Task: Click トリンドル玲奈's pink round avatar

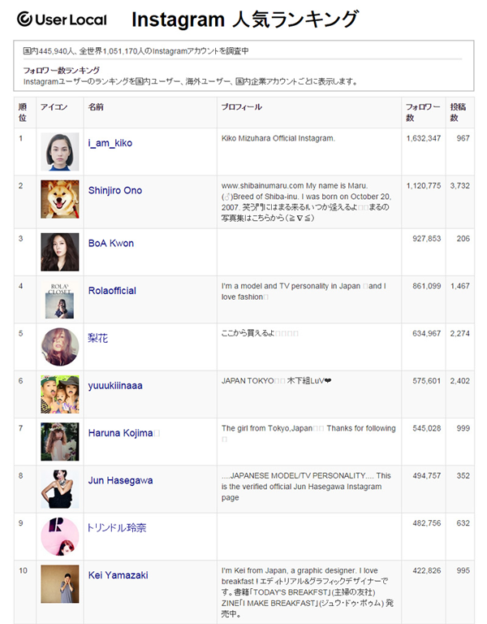Action: click(60, 536)
